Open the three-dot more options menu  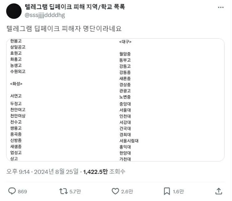(221, 7)
